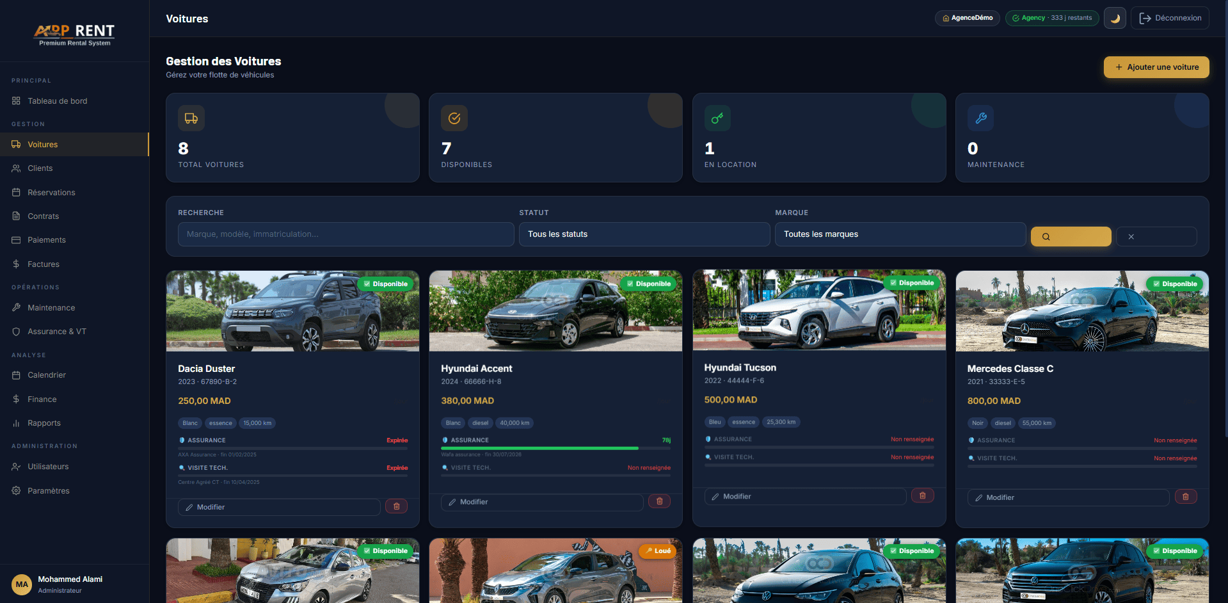Delete the Hyundai Accent with trash icon
The width and height of the screenshot is (1228, 603).
tap(660, 501)
